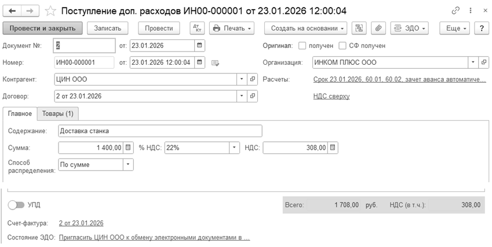Open the Счет-фактура 2 от 23.01.2026 link
Image resolution: width=492 pixels, height=247 pixels.
point(81,223)
